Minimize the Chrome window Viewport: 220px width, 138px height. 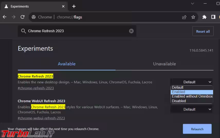click(205, 4)
